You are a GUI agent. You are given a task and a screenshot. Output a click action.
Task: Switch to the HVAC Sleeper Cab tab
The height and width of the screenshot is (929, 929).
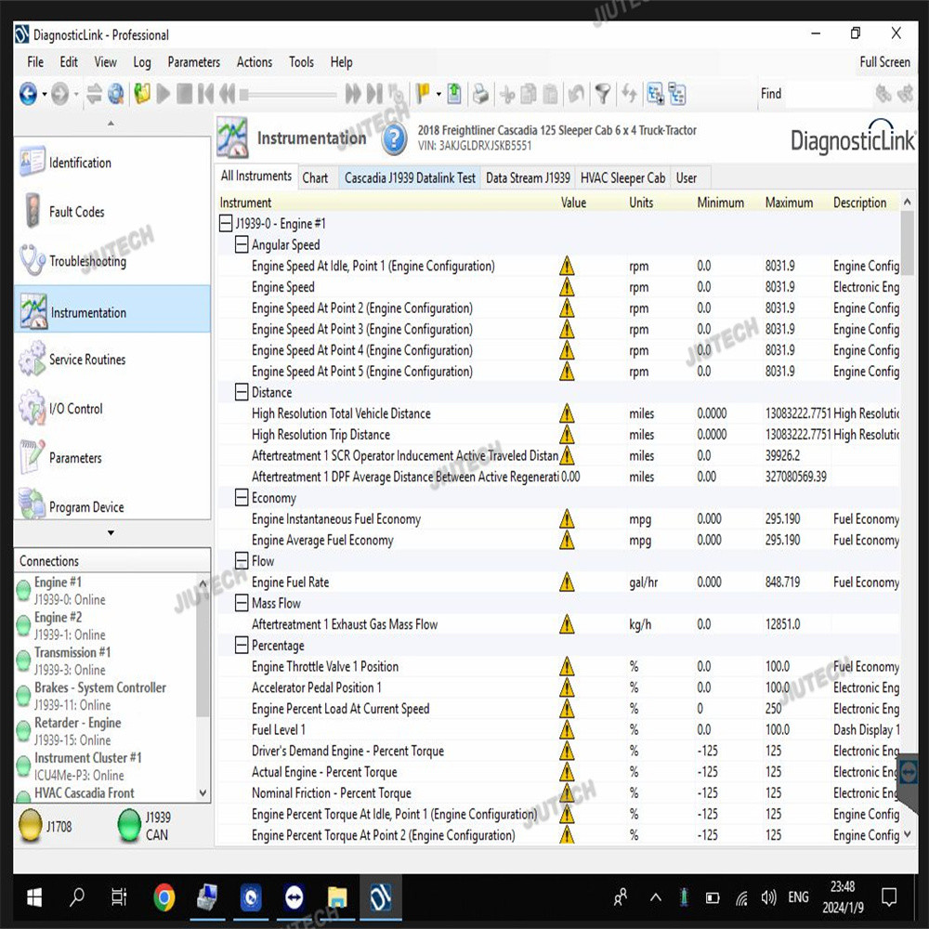(622, 177)
